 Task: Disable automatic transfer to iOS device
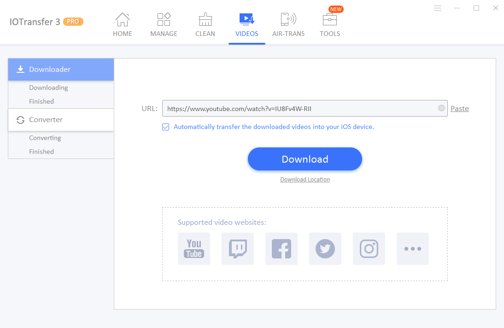(165, 127)
